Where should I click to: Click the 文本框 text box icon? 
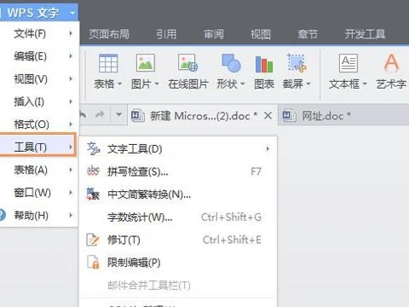pos(349,63)
